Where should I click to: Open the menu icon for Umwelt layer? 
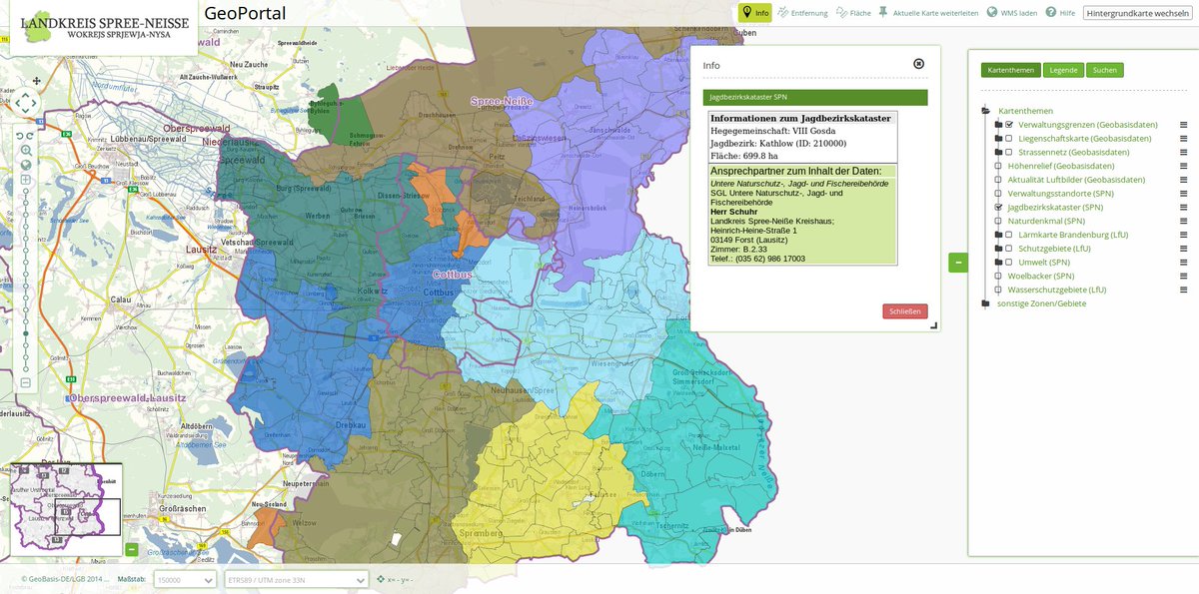tap(1183, 262)
